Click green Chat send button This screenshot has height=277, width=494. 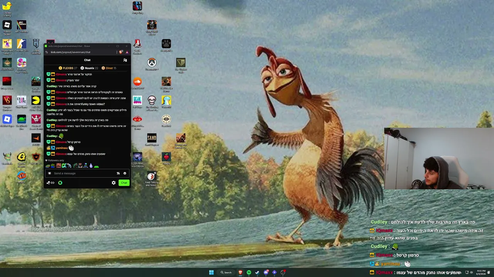pyautogui.click(x=124, y=183)
